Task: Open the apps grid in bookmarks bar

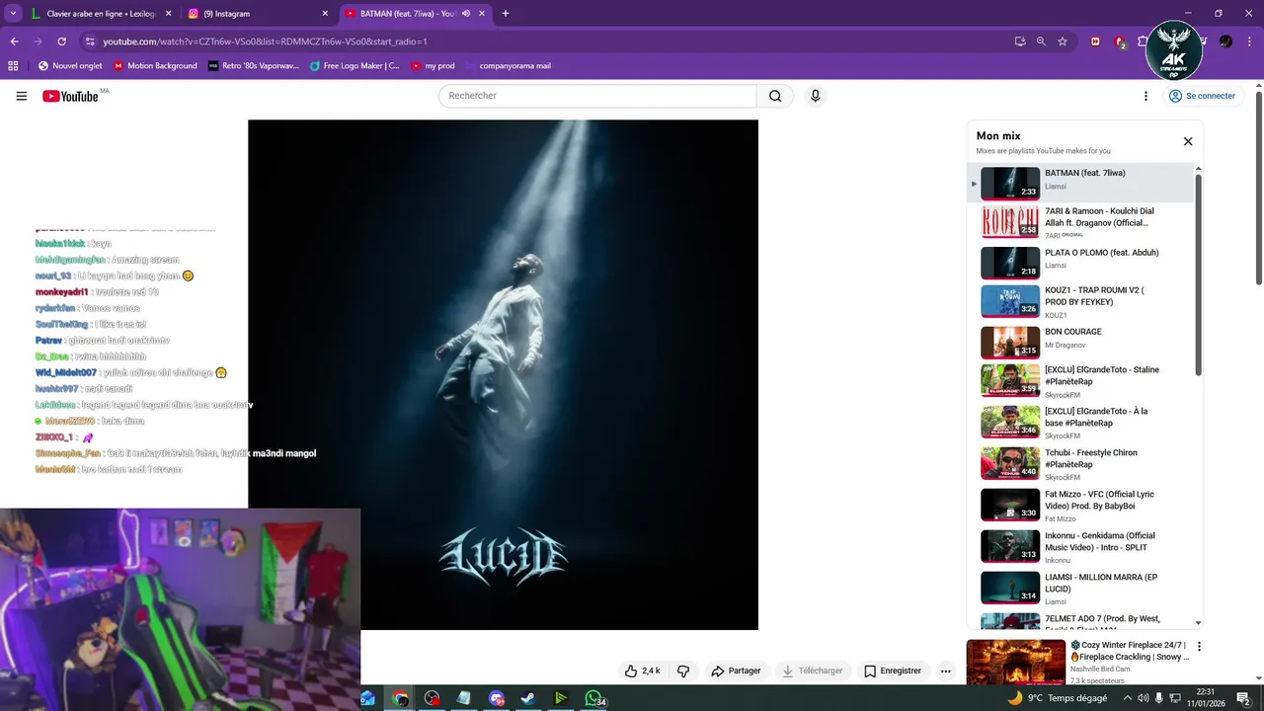Action: coord(13,66)
